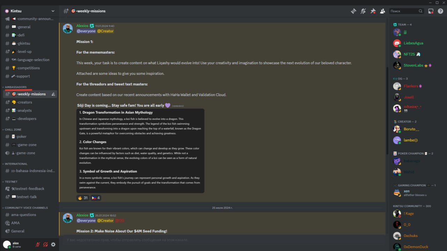The width and height of the screenshot is (447, 251).
Task: Toggle the member list icon
Action: pos(383,11)
